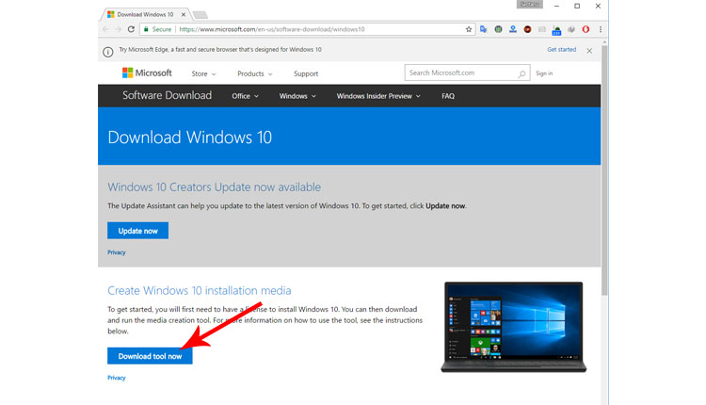Click the Get started link in the banner

[561, 50]
